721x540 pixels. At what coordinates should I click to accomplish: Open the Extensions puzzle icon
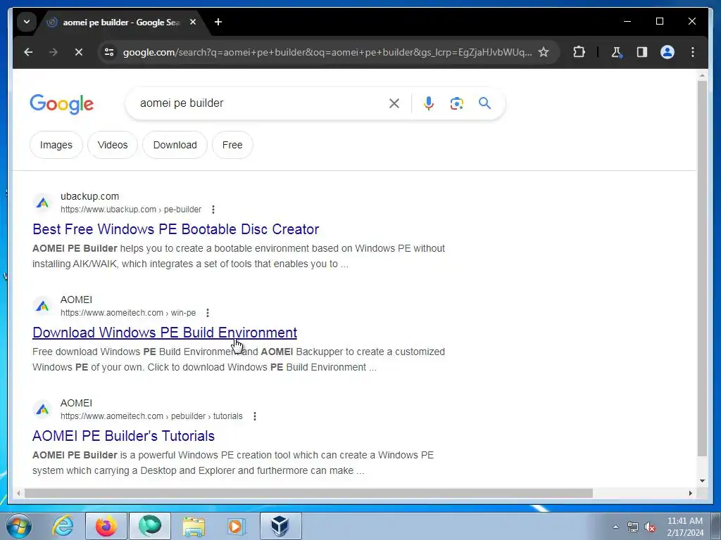[579, 52]
